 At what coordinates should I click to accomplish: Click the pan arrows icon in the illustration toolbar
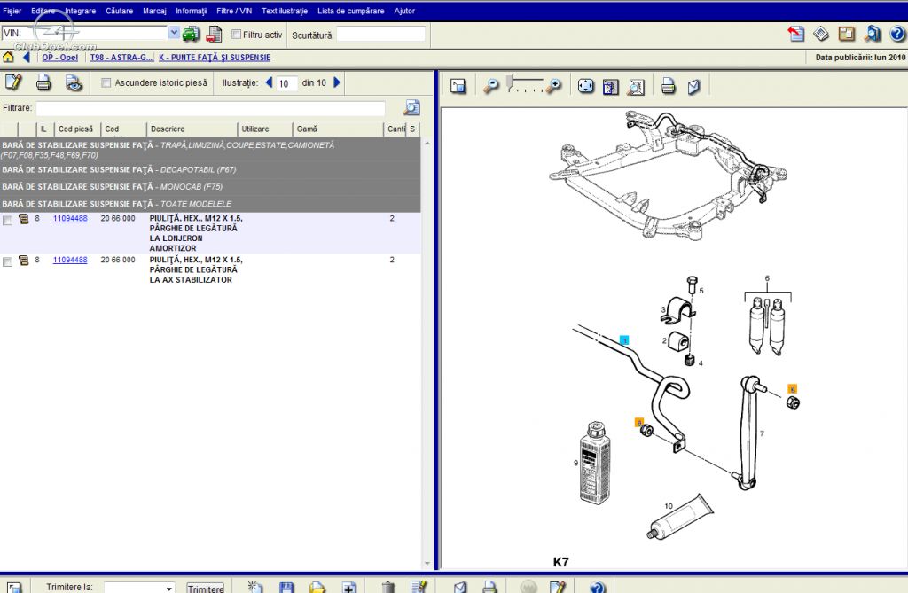585,86
